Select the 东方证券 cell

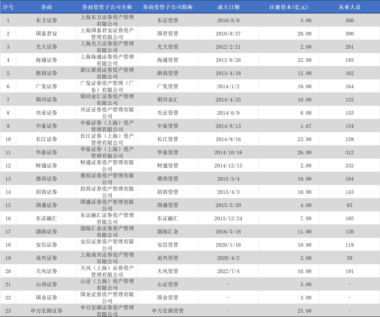pos(46,20)
